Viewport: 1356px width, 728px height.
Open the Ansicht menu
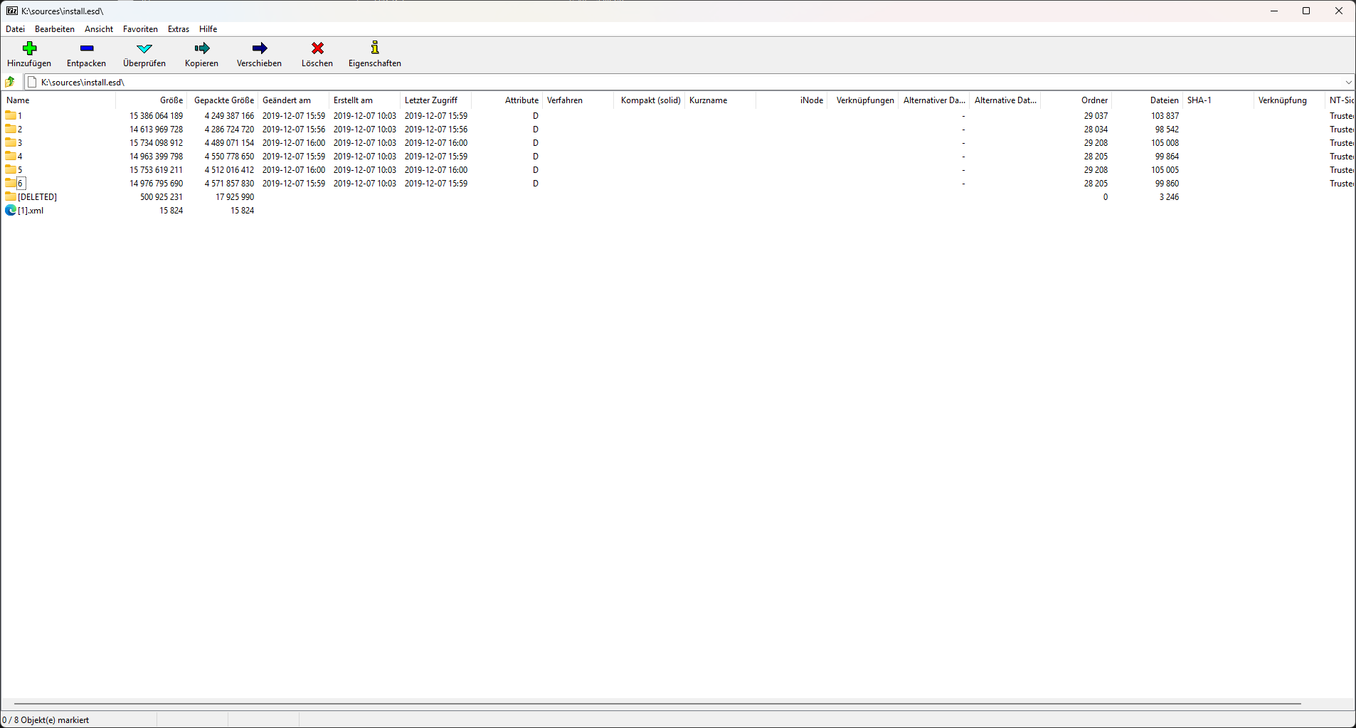click(99, 29)
